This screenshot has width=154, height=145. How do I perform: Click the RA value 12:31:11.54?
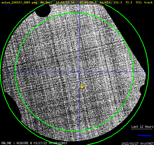[x=65, y=3]
